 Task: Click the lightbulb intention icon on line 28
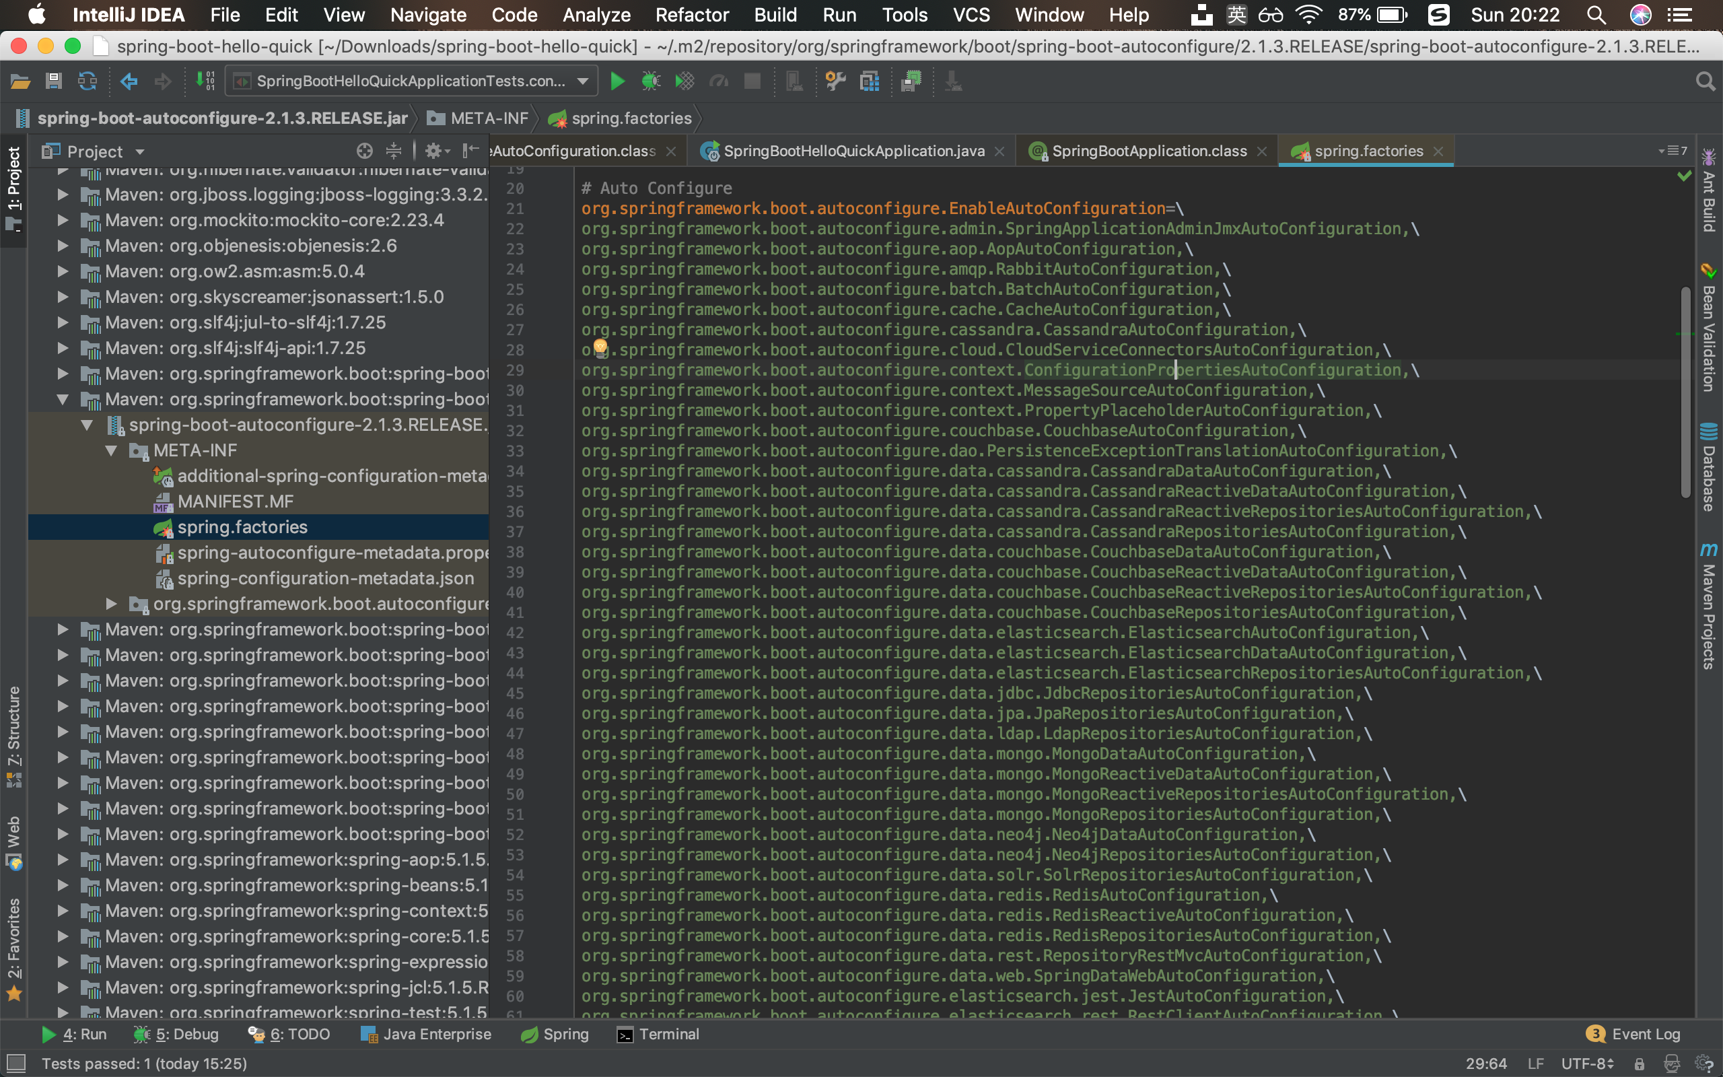click(600, 348)
